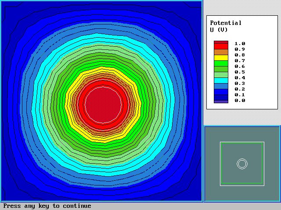Click the '0.2' legend value label
The image size is (281, 210).
(x=240, y=89)
